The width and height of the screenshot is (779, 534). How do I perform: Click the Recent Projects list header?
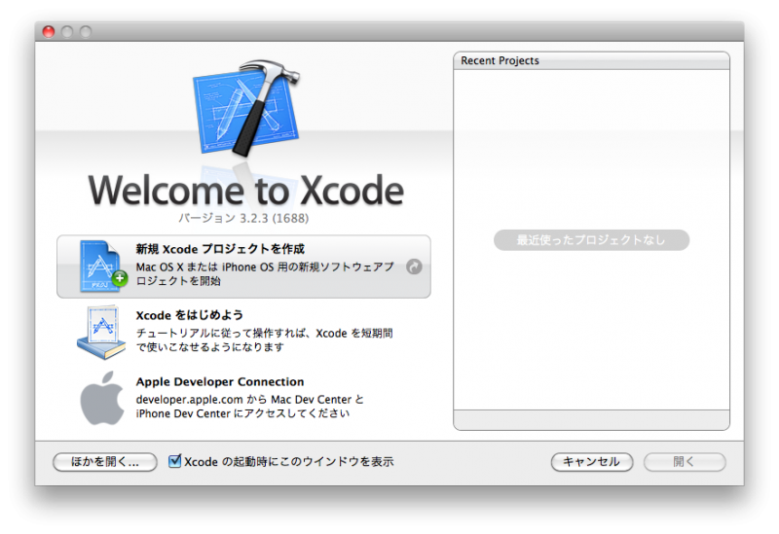click(x=591, y=60)
